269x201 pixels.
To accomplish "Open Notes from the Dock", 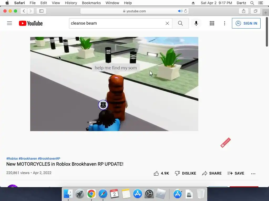I will coord(126,194).
